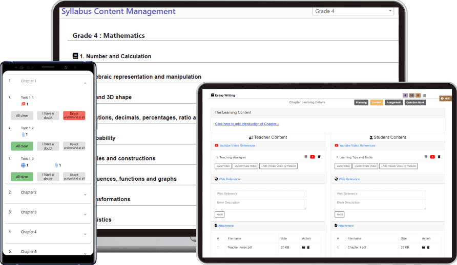Click the Student Content heading icon
Image resolution: width=457 pixels, height=265 pixels.
click(x=371, y=137)
